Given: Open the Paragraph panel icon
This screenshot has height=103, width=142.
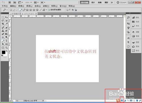Looking at the screenshot, I should point(128,42).
